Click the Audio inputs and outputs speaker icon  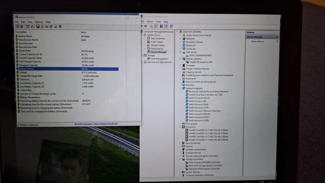pos(184,35)
